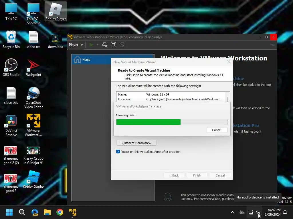This screenshot has width=293, height=219.
Task: Minimize the VMware Workstation Player window
Action: (x=260, y=37)
